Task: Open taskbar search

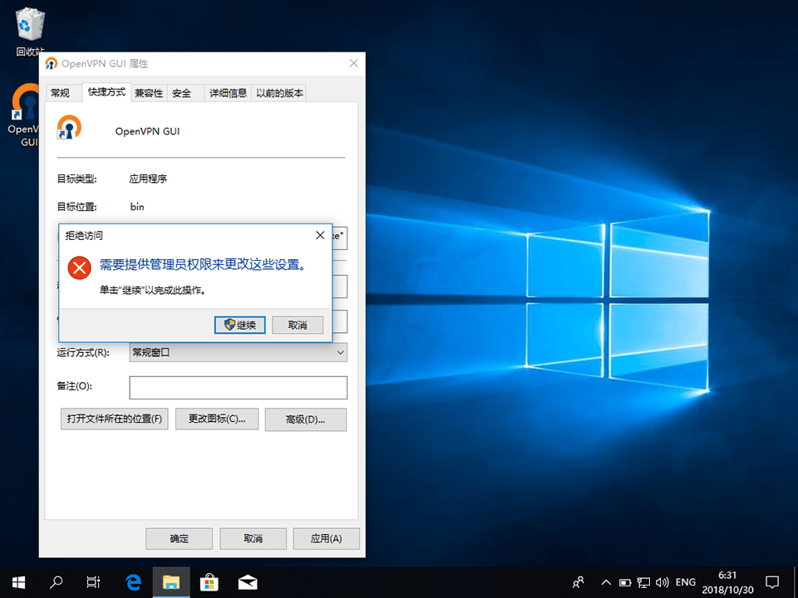Action: click(56, 582)
